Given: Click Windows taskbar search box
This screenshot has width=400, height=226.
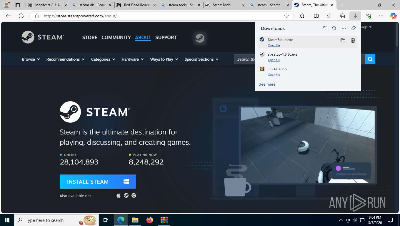Looking at the screenshot, I should (57, 220).
